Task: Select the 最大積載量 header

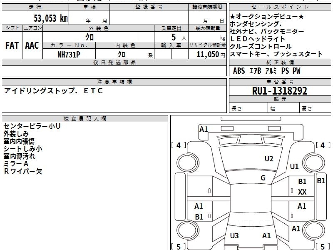Action: point(208,28)
